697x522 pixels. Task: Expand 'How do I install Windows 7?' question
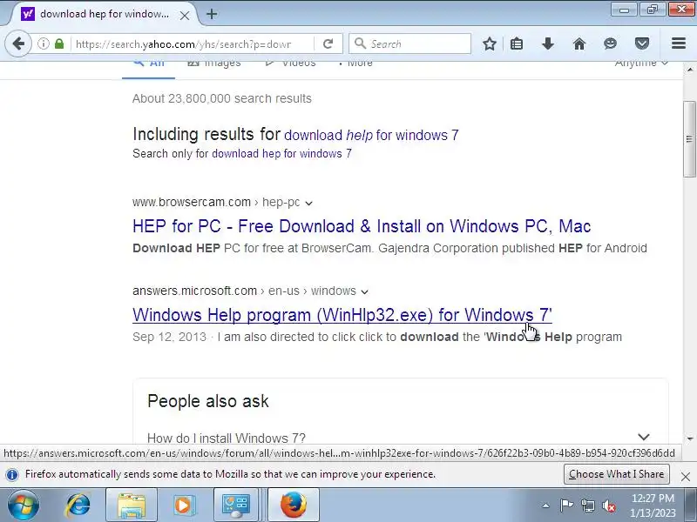click(x=400, y=438)
